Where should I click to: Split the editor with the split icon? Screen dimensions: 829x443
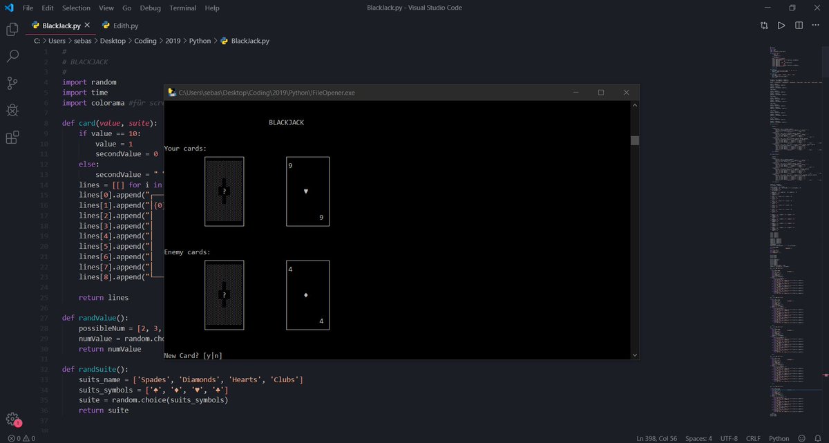(x=799, y=26)
